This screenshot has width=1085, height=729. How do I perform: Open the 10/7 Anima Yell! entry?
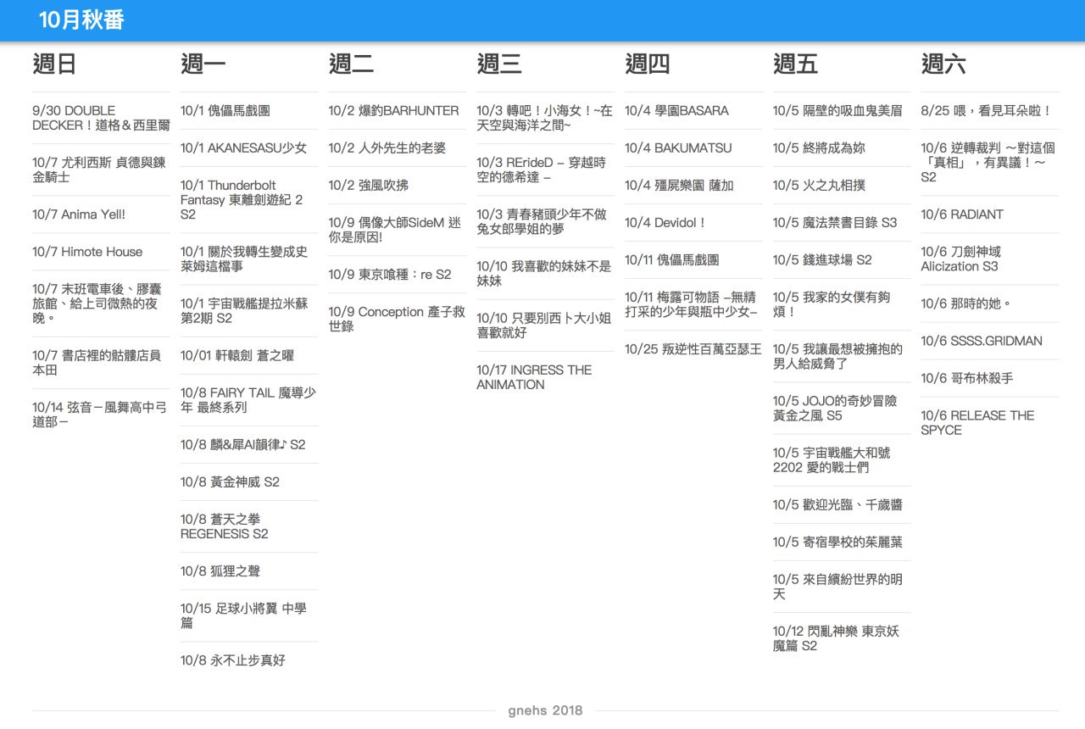pyautogui.click(x=79, y=214)
